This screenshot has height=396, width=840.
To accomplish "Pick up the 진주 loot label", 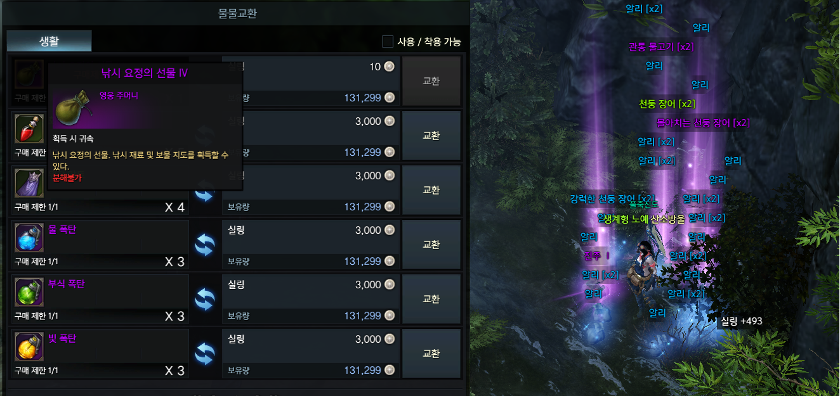I will [x=592, y=256].
